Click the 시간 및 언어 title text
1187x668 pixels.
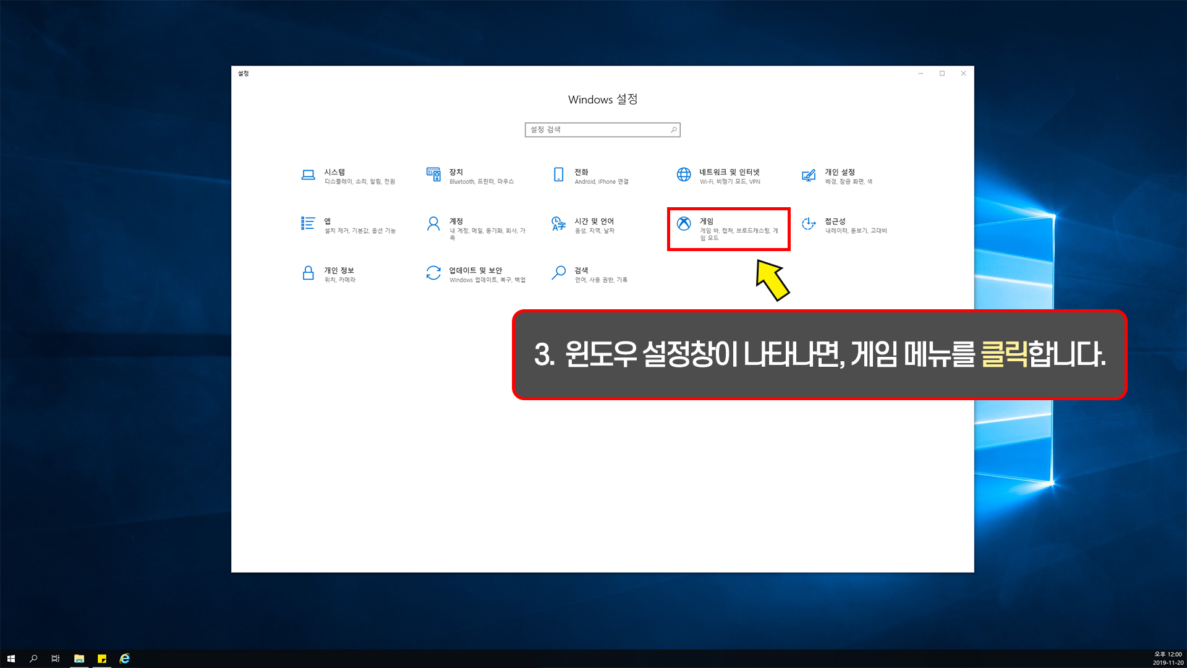pos(594,221)
